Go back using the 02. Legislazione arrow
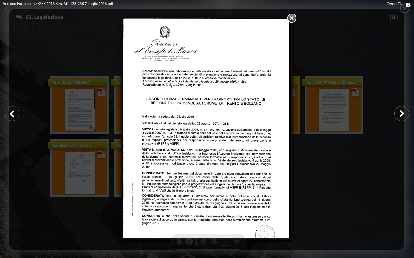The image size is (414, 258). pyautogui.click(x=19, y=17)
